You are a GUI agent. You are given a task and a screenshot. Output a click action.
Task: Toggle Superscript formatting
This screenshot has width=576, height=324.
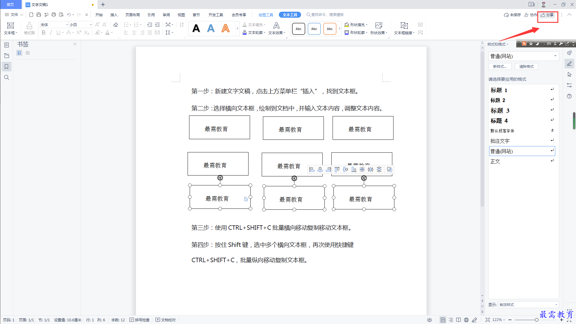click(x=79, y=32)
